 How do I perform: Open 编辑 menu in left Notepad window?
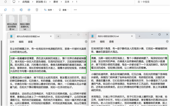[21, 42]
